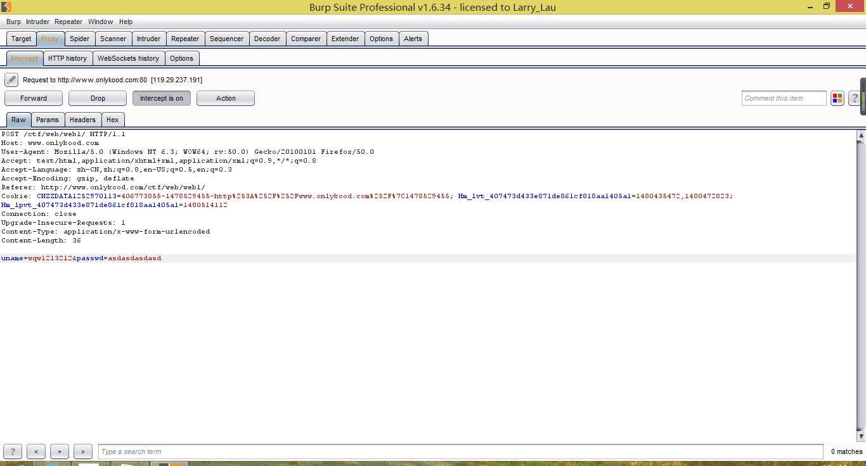866x466 pixels.
Task: Click the Burp Suite logo in title bar
Action: (6, 7)
